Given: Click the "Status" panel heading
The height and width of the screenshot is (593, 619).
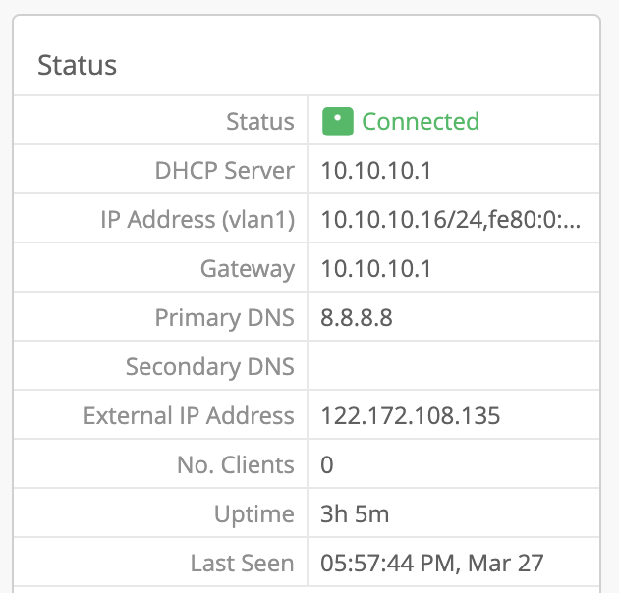Looking at the screenshot, I should pos(77,66).
